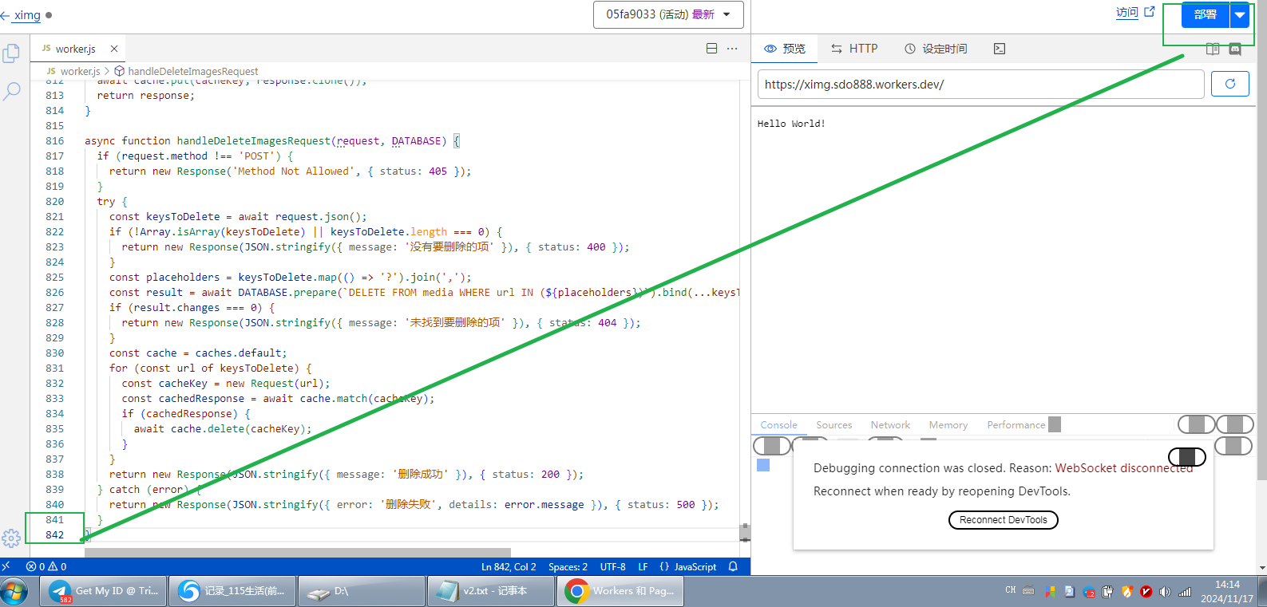Open the documentation book icon

(1213, 49)
